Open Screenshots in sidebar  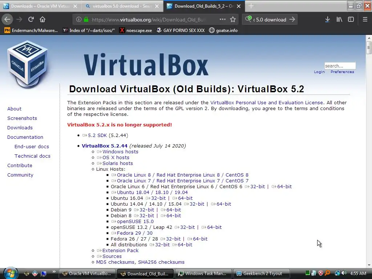point(22,118)
